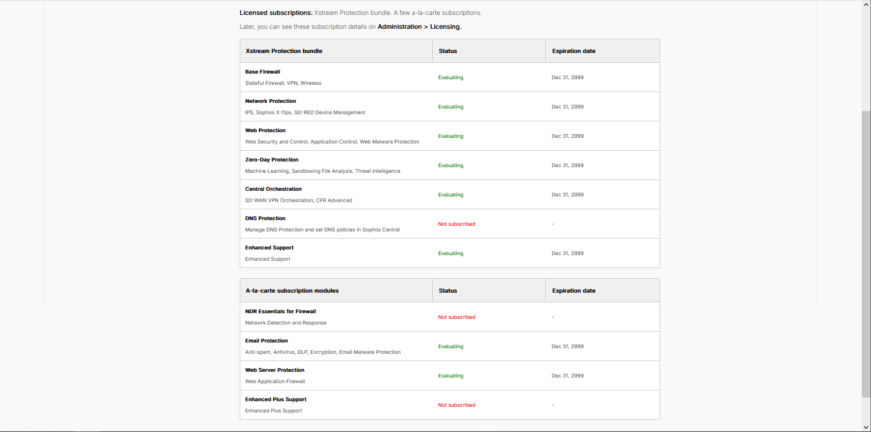This screenshot has height=432, width=871.
Task: Click the Zero-Day Protection heading
Action: click(272, 160)
